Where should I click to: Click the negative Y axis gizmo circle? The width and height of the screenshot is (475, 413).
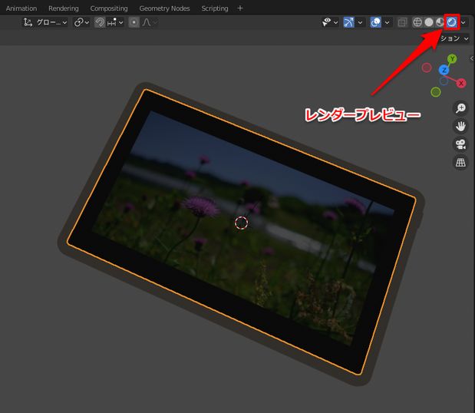[x=436, y=92]
